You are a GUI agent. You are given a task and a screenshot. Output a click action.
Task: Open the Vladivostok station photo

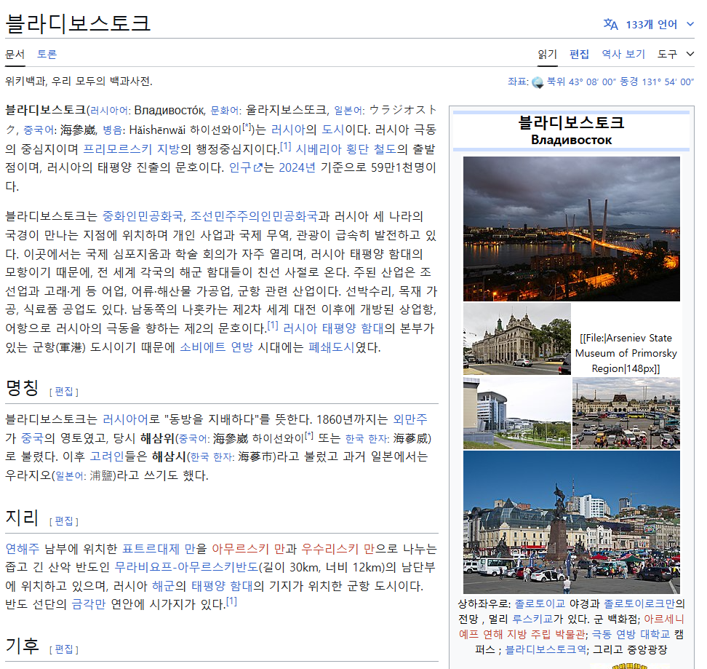(626, 413)
